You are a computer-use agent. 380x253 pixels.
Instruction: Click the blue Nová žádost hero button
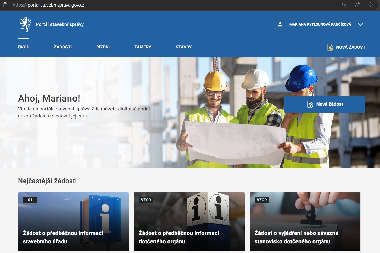pos(325,104)
